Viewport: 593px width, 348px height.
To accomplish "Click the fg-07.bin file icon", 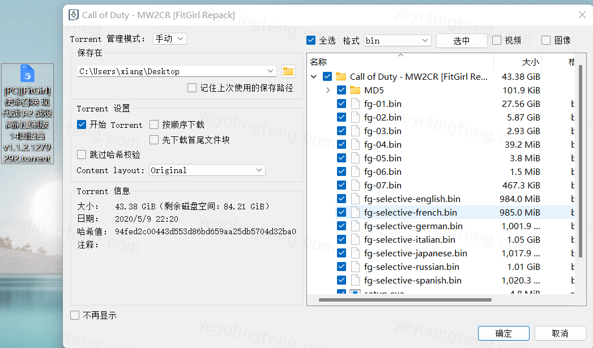I will click(355, 186).
